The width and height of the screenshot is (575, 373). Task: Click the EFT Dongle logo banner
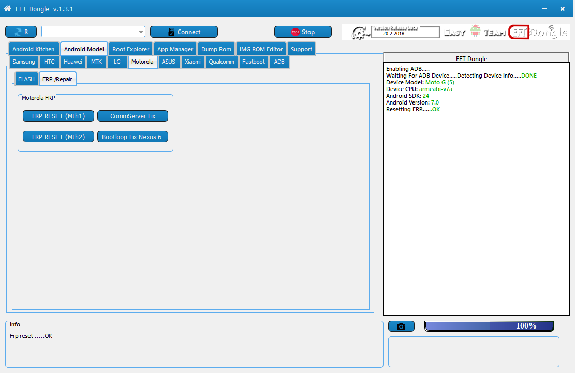point(456,32)
